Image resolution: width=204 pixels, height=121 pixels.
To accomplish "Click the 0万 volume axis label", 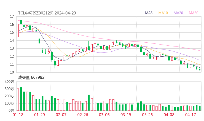I will pos(11,111).
